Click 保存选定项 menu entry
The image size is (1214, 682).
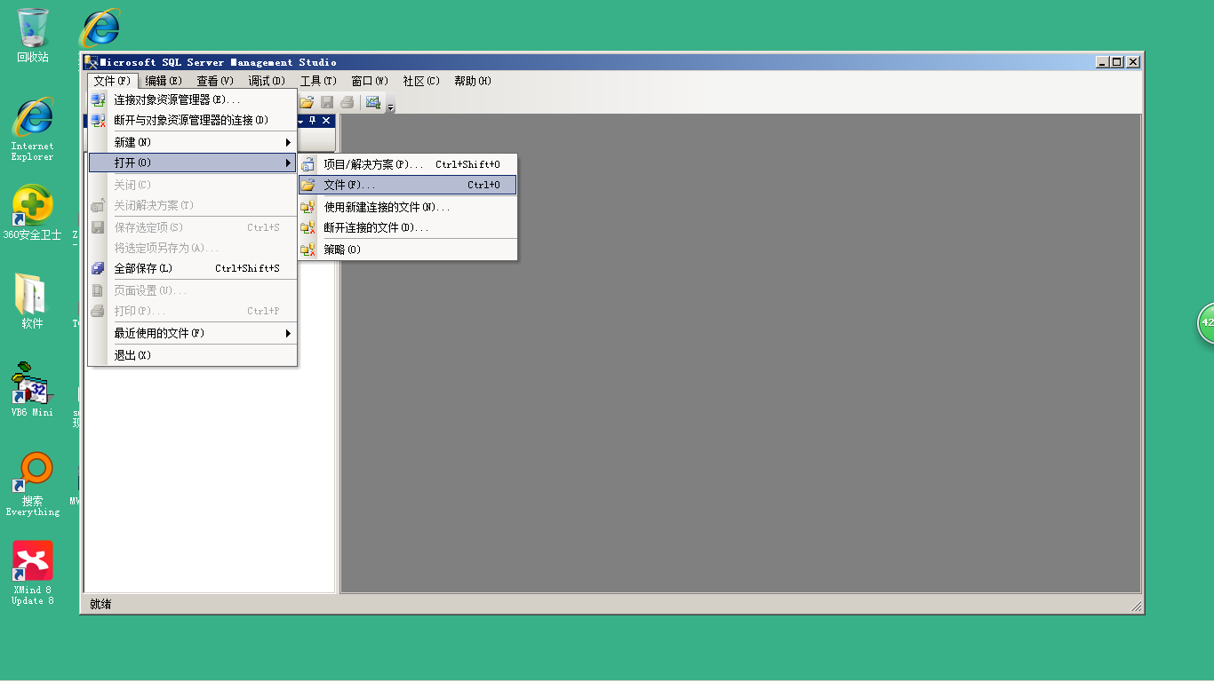(193, 227)
